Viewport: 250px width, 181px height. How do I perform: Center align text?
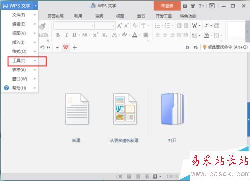165,35
